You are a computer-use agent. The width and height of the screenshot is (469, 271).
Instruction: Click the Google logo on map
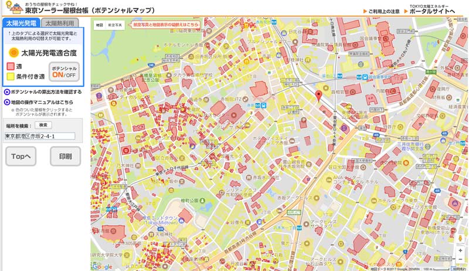(102, 266)
